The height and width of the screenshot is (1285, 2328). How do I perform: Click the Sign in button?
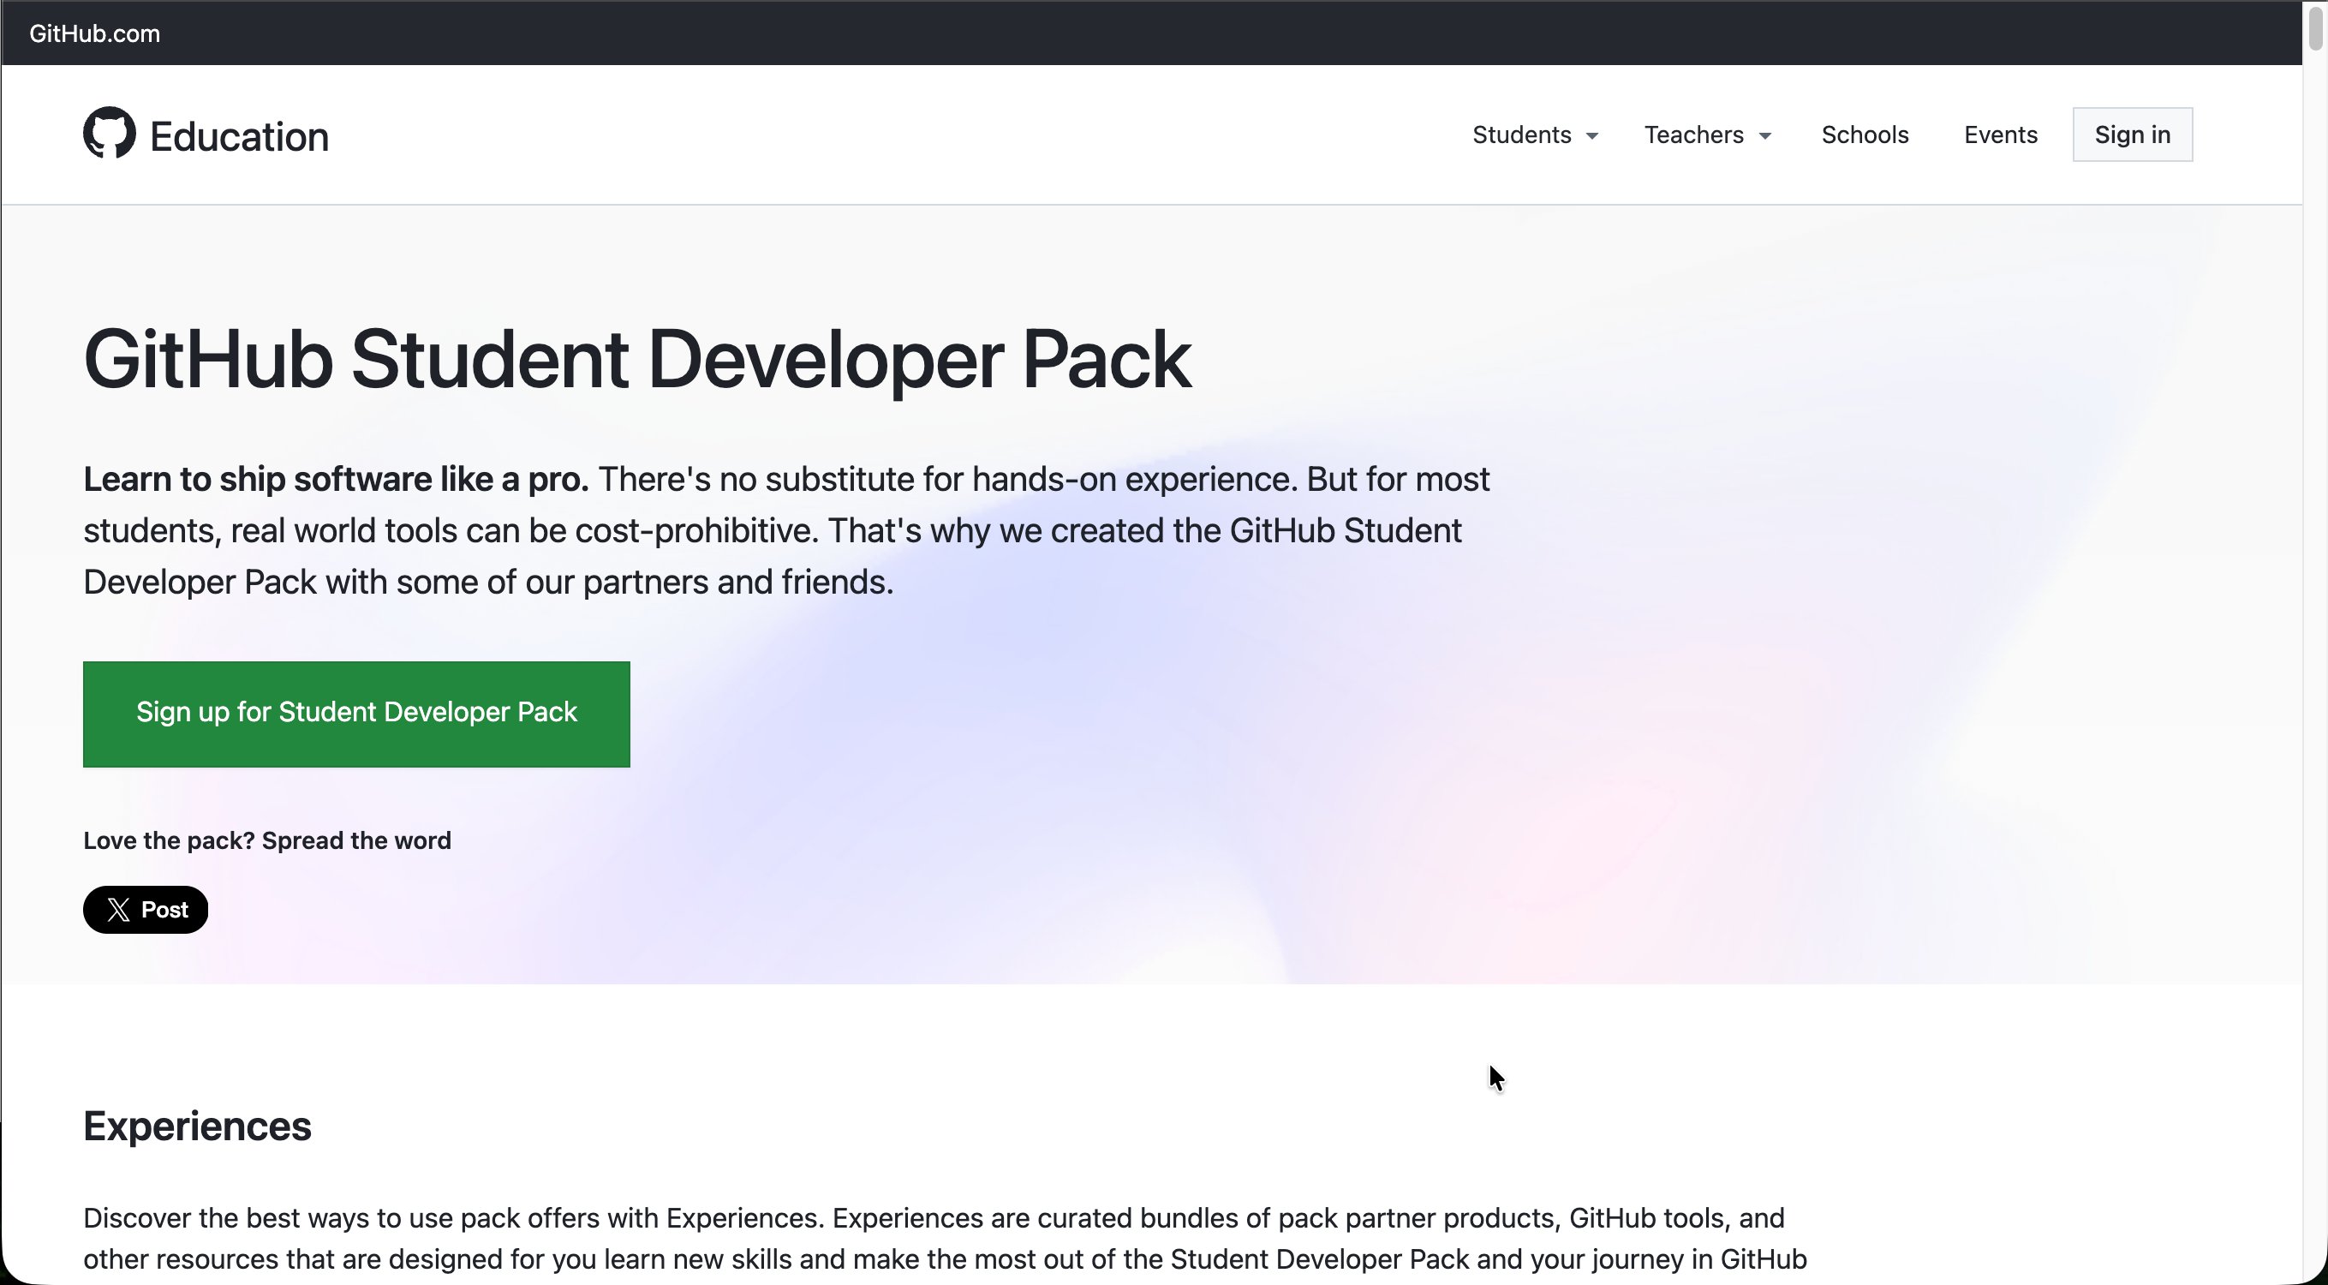click(x=2132, y=134)
